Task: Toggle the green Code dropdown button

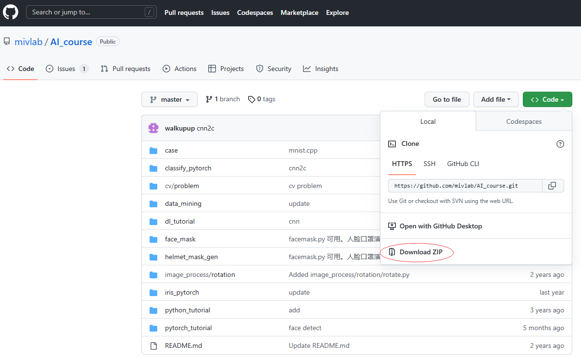Action: [547, 99]
